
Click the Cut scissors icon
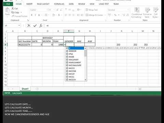[x=13, y=8]
